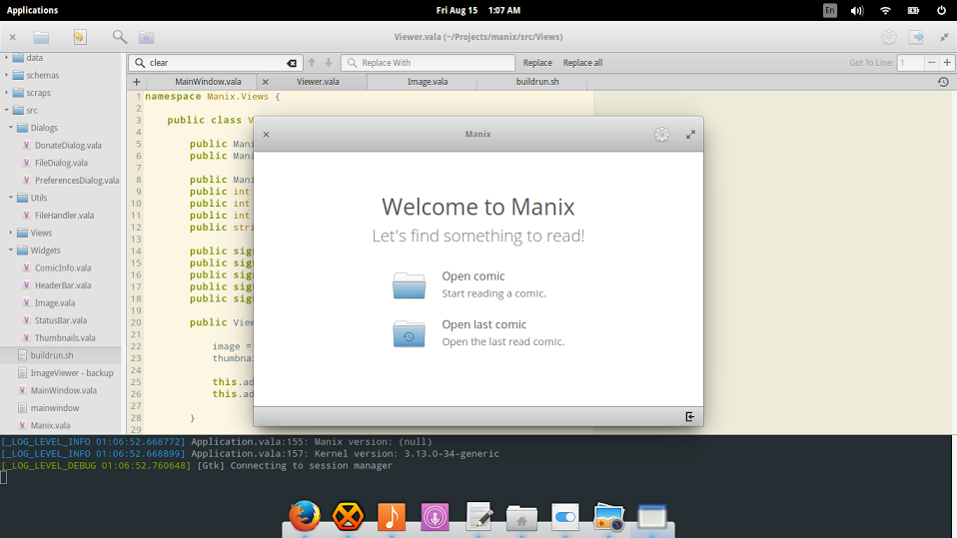Image resolution: width=957 pixels, height=538 pixels.
Task: Open the date and time indicator
Action: click(x=478, y=10)
